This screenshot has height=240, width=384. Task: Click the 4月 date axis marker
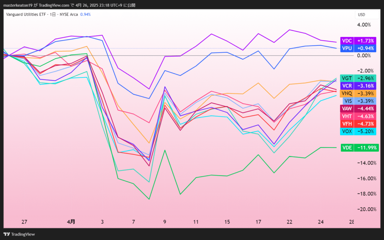coord(71,222)
